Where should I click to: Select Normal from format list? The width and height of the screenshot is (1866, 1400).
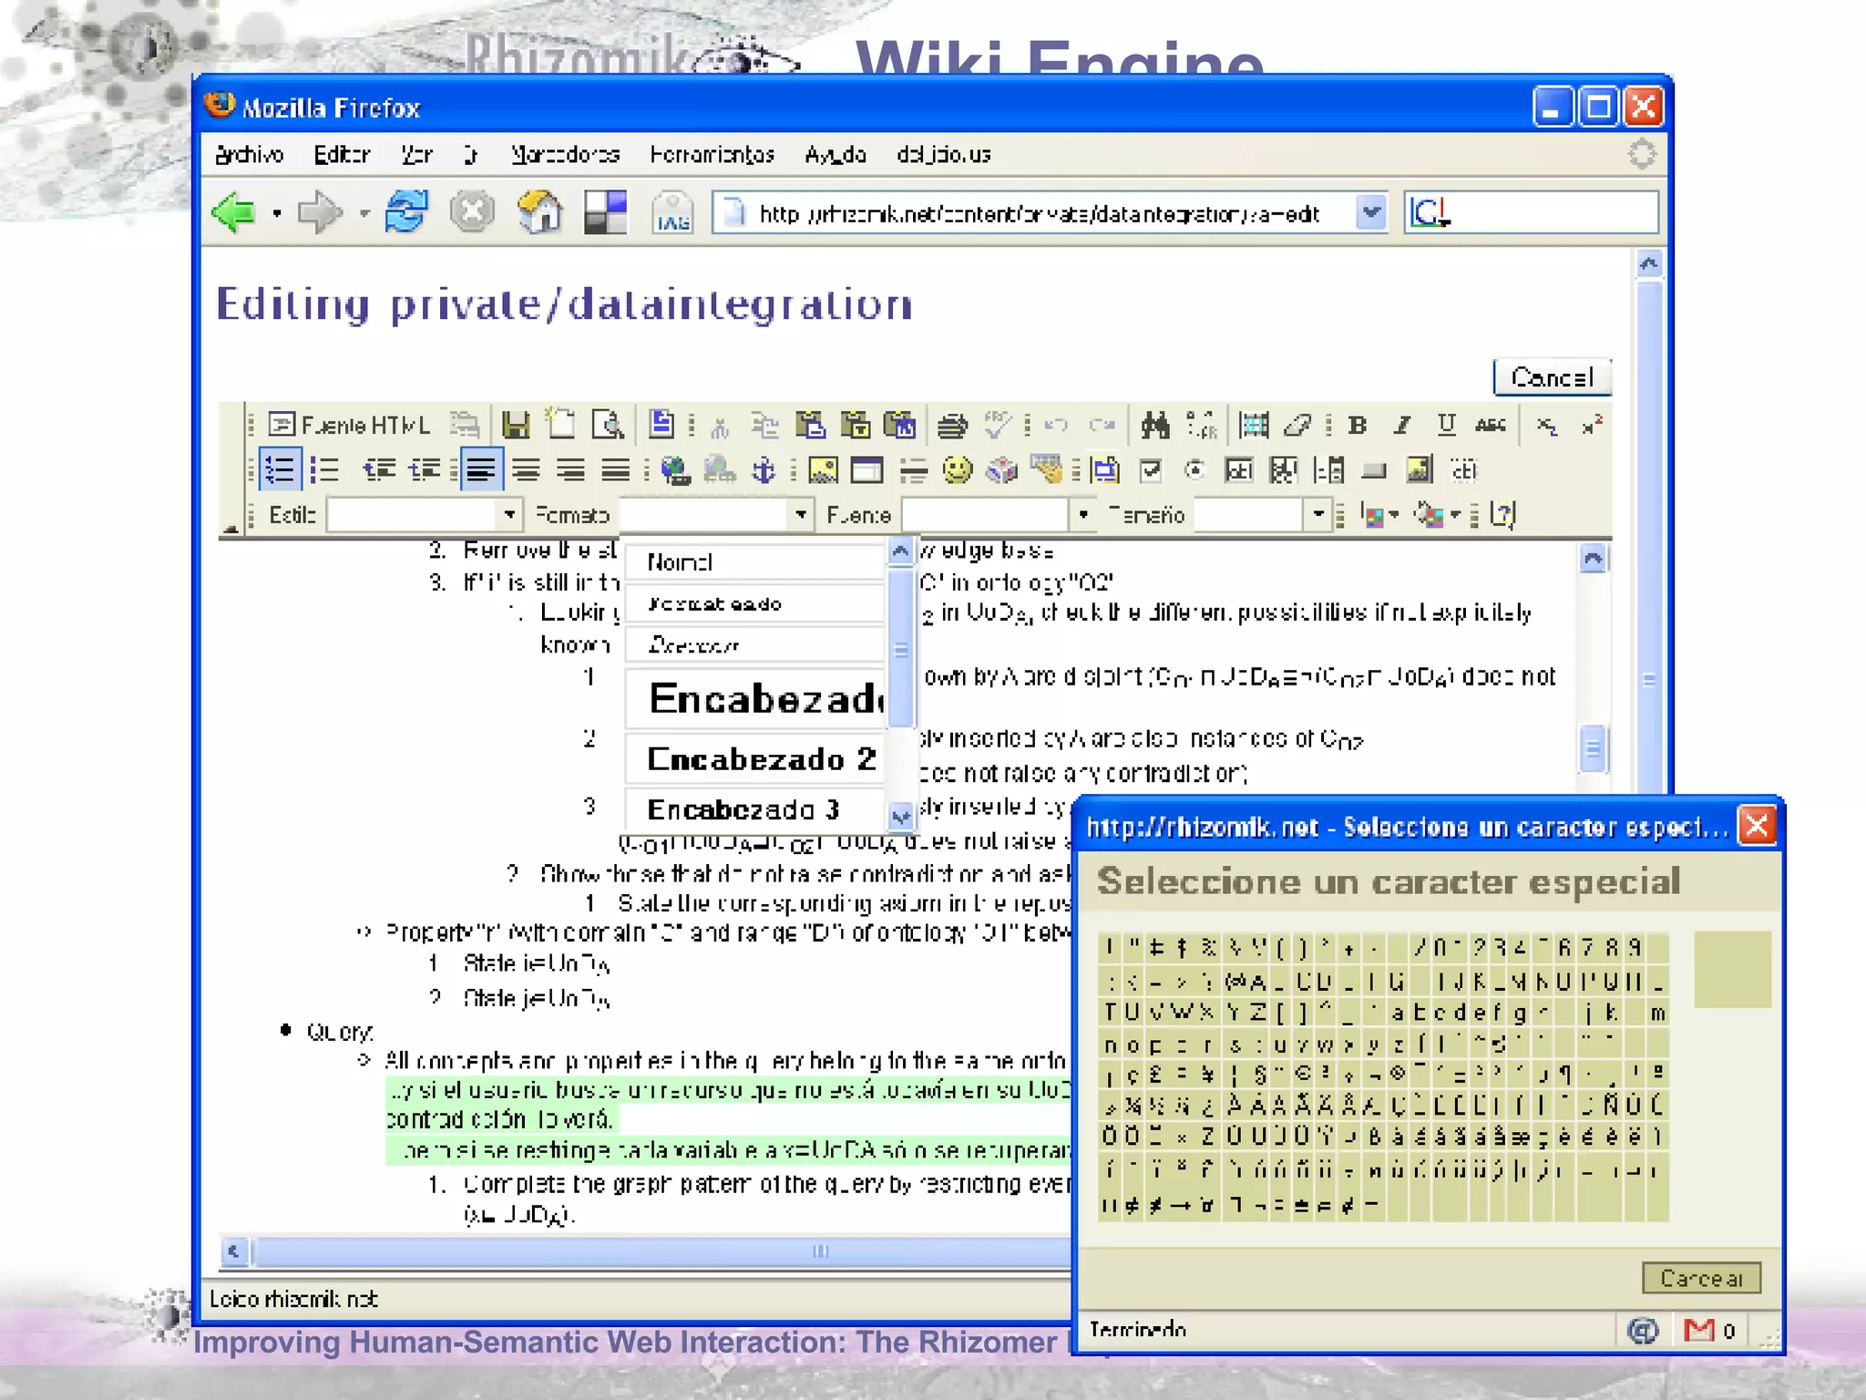tap(754, 562)
